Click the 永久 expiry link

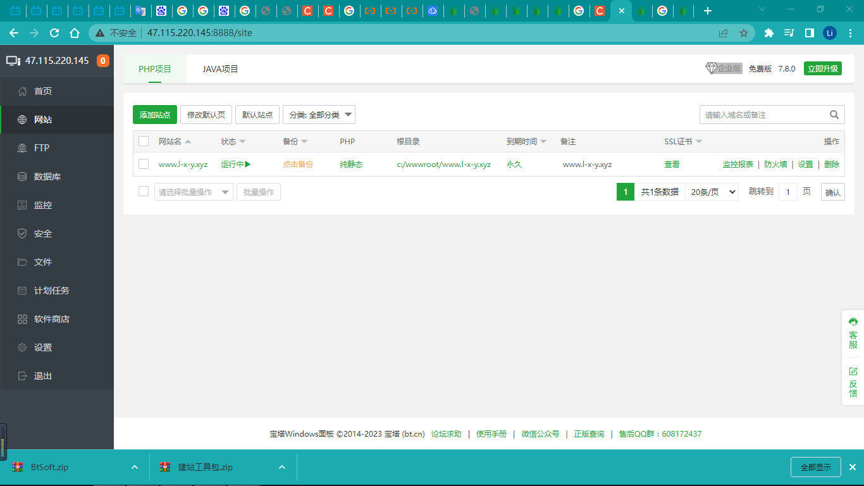point(514,164)
